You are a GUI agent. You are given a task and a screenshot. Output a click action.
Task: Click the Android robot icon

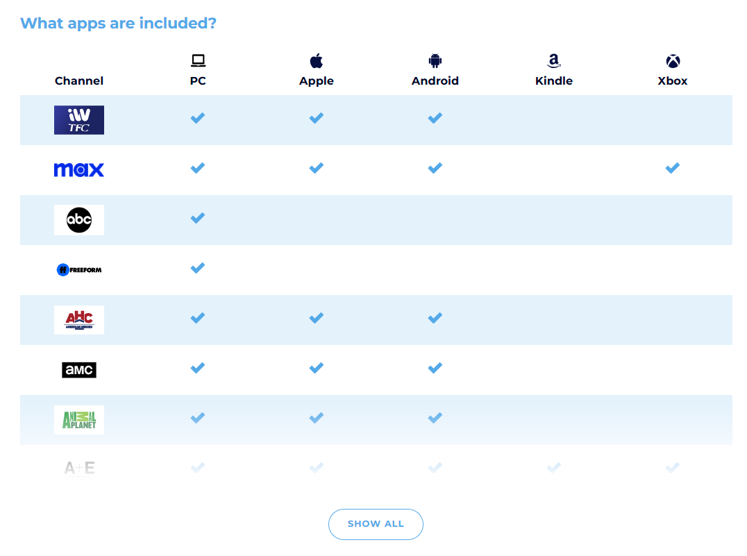[x=435, y=60]
